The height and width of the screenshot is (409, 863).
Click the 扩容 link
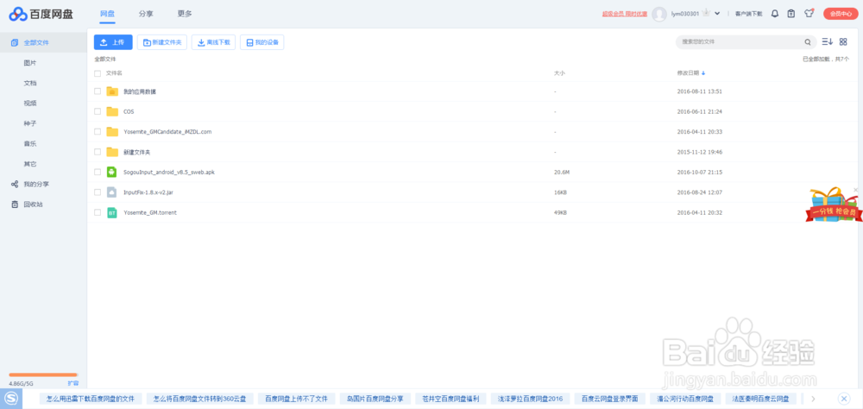coord(72,383)
